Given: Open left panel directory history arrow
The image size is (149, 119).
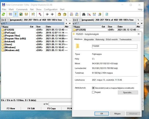Looking at the screenshot, I should tap(70, 23).
